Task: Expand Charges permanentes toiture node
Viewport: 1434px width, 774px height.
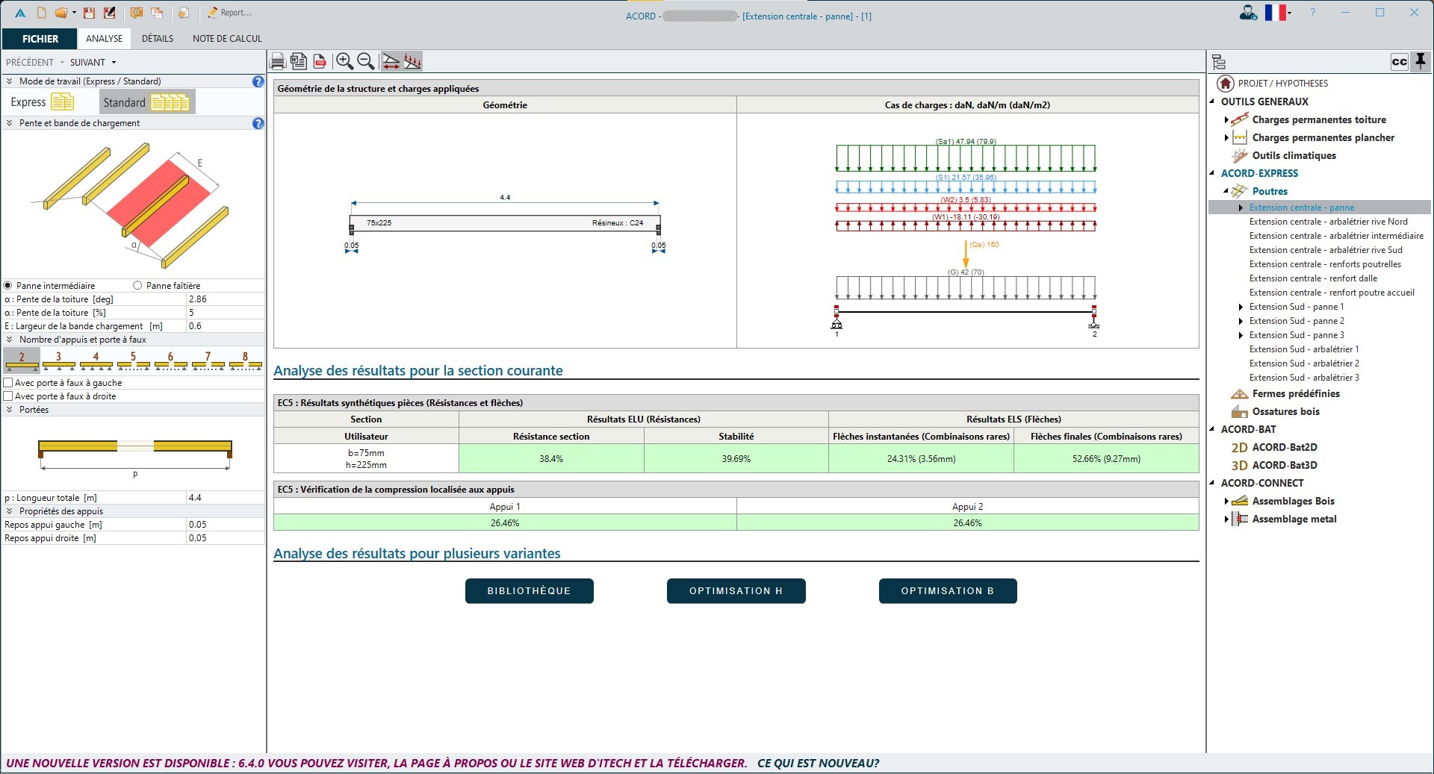Action: point(1226,120)
